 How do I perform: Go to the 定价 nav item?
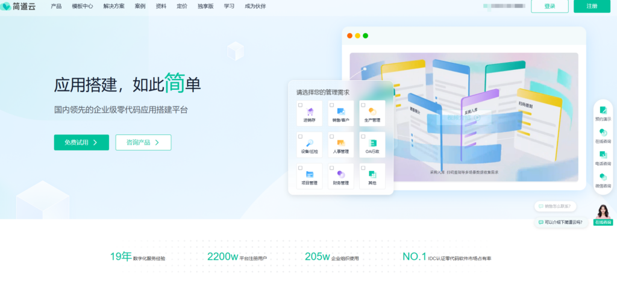[182, 6]
